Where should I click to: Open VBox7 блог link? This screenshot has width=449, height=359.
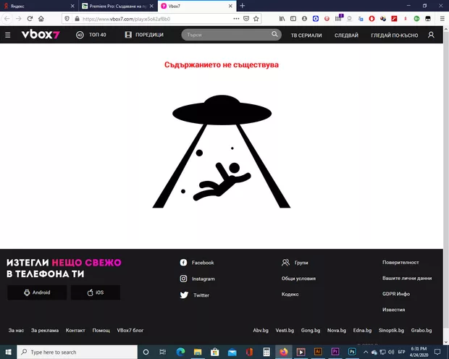[x=130, y=330]
